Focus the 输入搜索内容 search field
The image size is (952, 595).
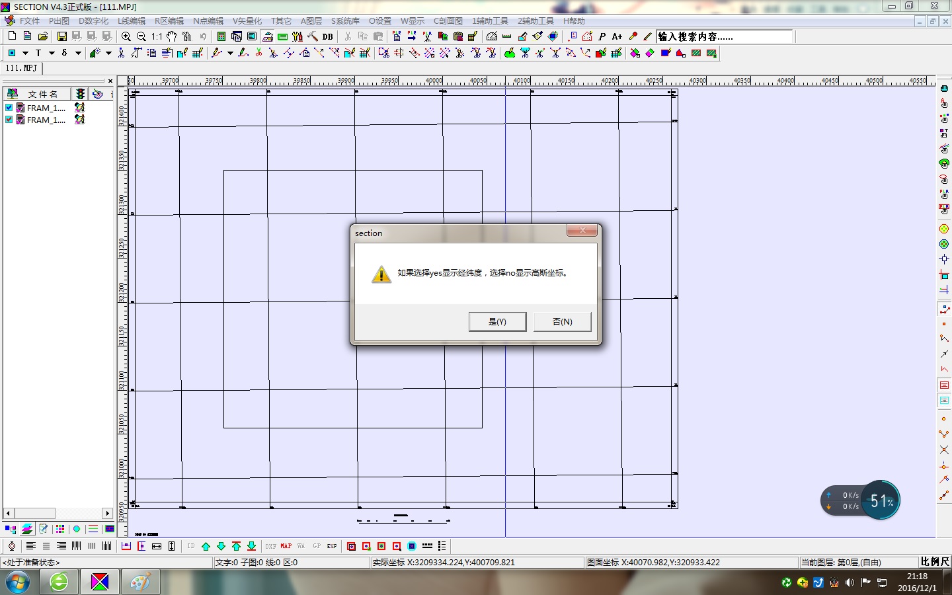click(725, 36)
